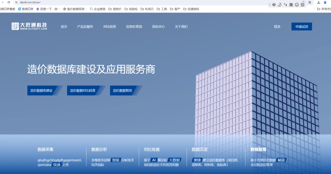
Task: Click the 造价数据对比检查 banner button
Action: point(86,90)
